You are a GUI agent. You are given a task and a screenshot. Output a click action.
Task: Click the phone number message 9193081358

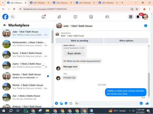tap(69, 78)
